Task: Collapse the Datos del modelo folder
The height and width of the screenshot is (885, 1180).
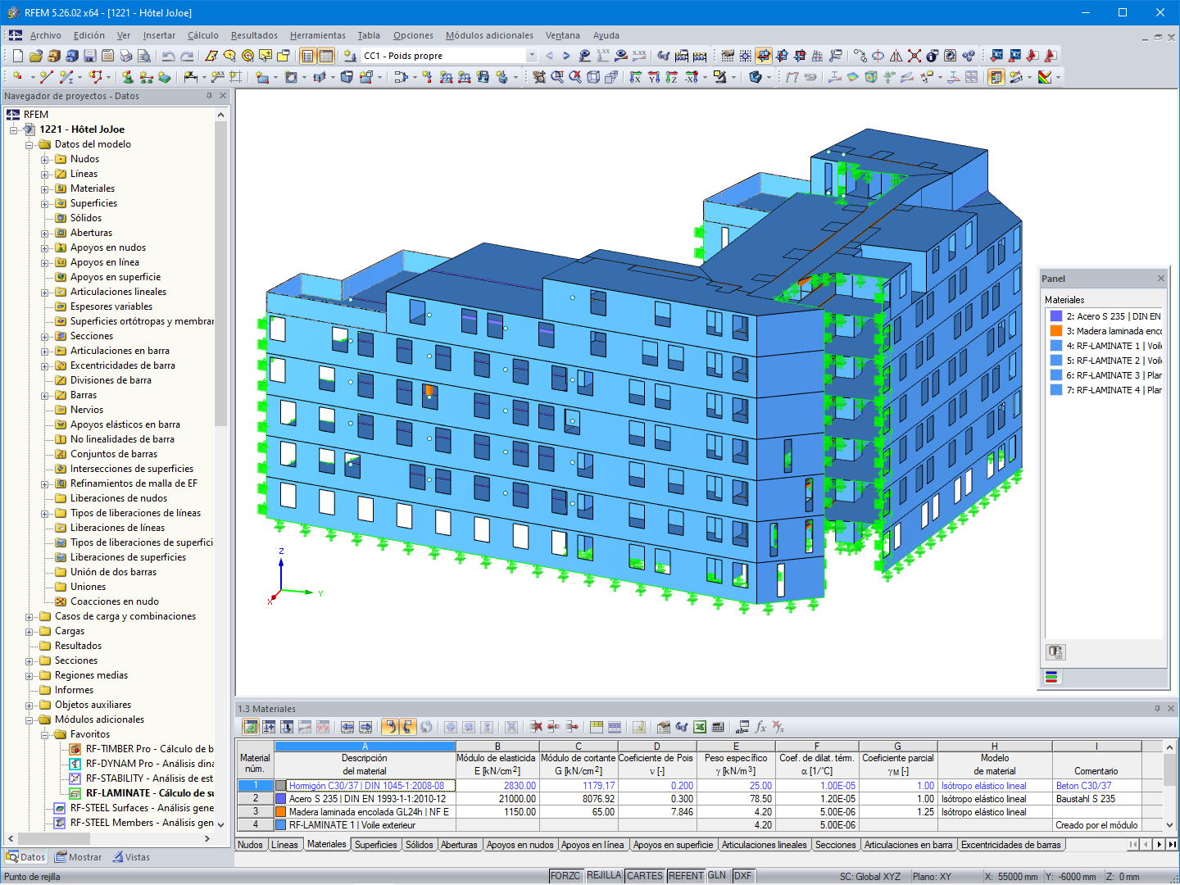Action: 30,143
